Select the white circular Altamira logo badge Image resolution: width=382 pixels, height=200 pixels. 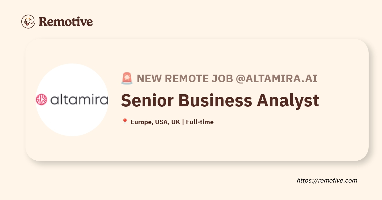click(x=72, y=100)
